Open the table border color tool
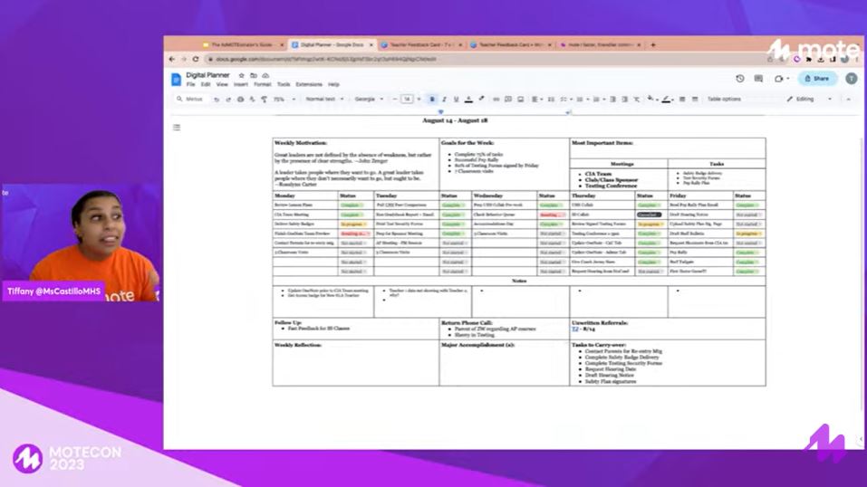867x487 pixels. [x=668, y=100]
